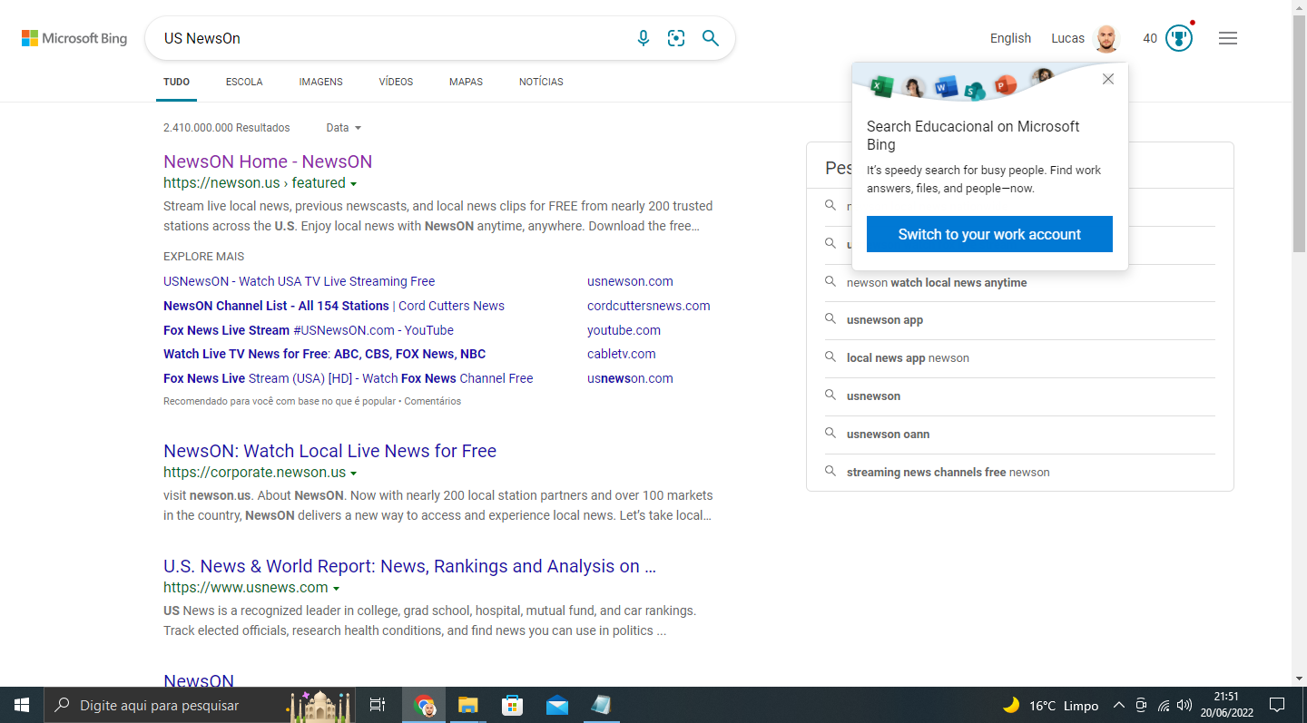Close the Search Educacional popup
The width and height of the screenshot is (1307, 723).
1108,79
